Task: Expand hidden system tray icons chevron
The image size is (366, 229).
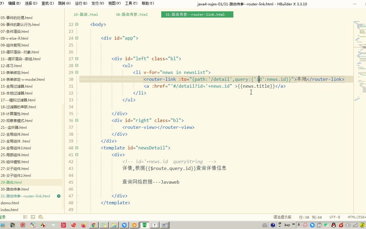Action: coord(299,225)
